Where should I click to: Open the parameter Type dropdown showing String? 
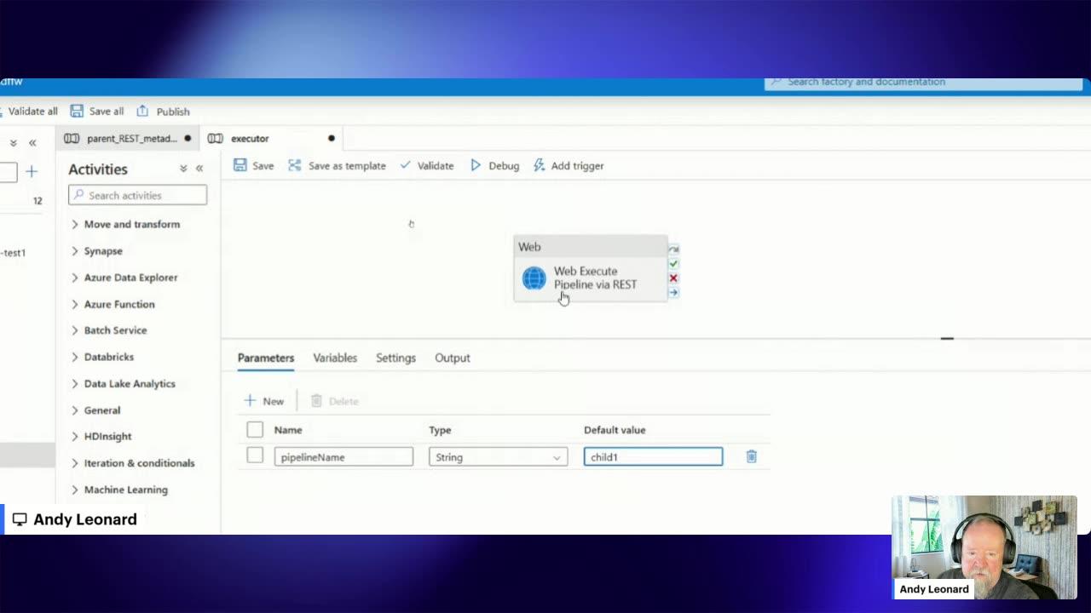pos(498,457)
